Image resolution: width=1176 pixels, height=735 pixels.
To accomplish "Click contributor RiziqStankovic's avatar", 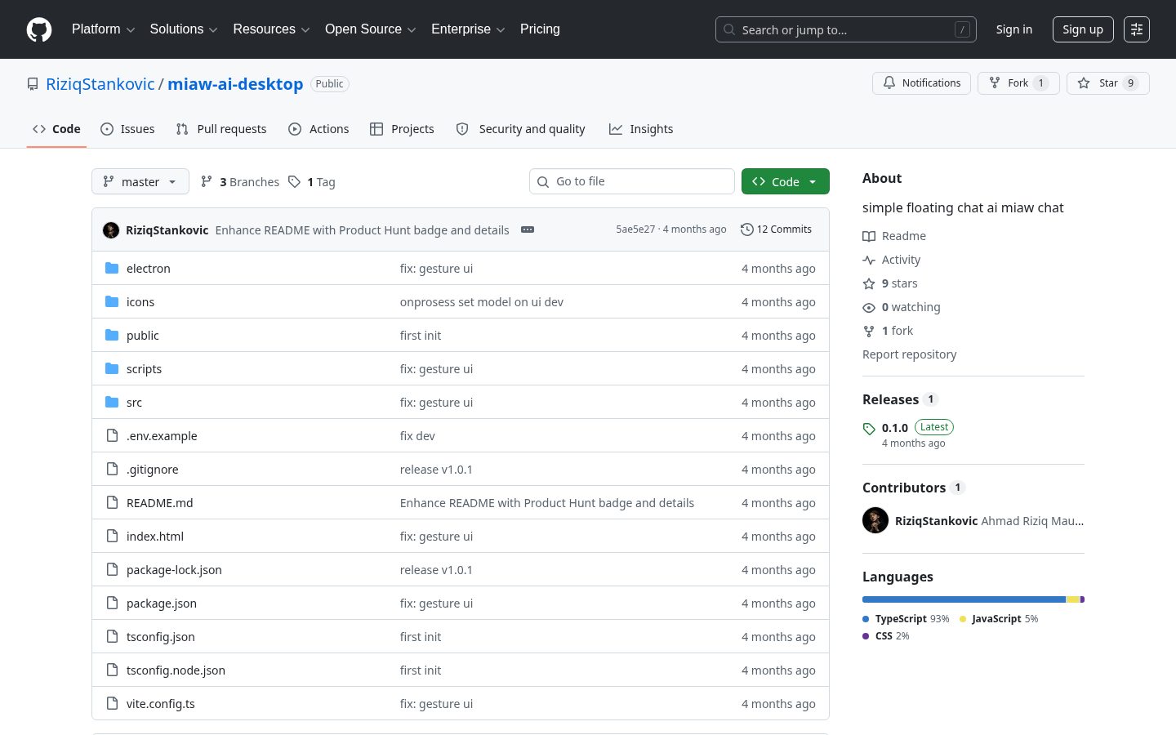I will (875, 520).
